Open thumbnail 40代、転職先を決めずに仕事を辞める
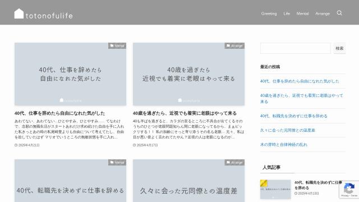 [x=70, y=181]
